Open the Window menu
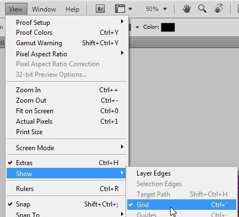This screenshot has height=217, width=239. point(44,9)
